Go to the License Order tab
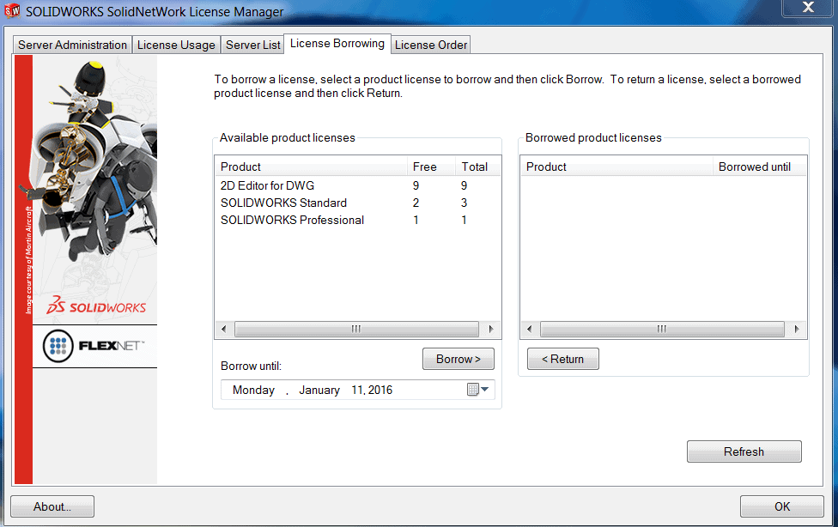This screenshot has width=838, height=527. point(431,45)
